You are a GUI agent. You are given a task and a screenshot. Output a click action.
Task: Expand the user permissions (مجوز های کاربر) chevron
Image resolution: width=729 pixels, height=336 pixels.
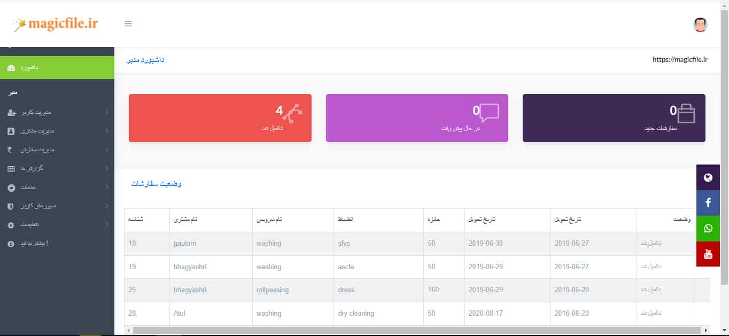point(107,206)
